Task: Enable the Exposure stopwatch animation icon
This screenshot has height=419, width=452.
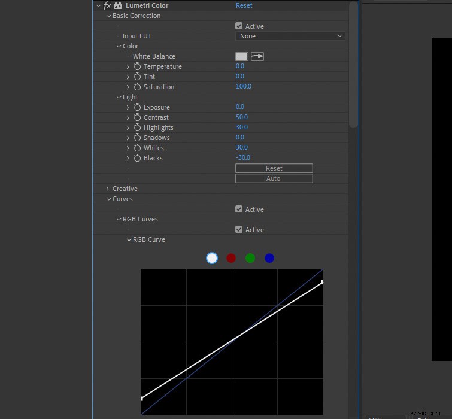Action: (x=137, y=107)
